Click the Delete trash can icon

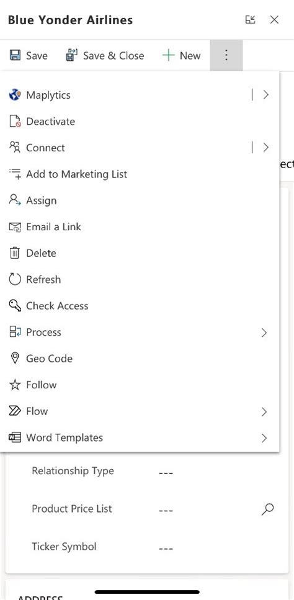pos(14,253)
